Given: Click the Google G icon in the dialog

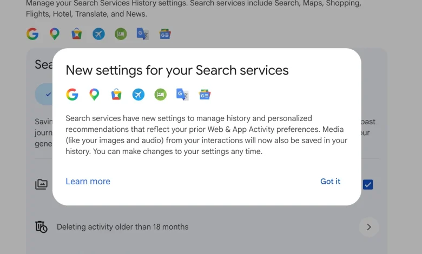Looking at the screenshot, I should click(72, 95).
